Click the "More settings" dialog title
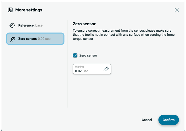 (x=29, y=10)
